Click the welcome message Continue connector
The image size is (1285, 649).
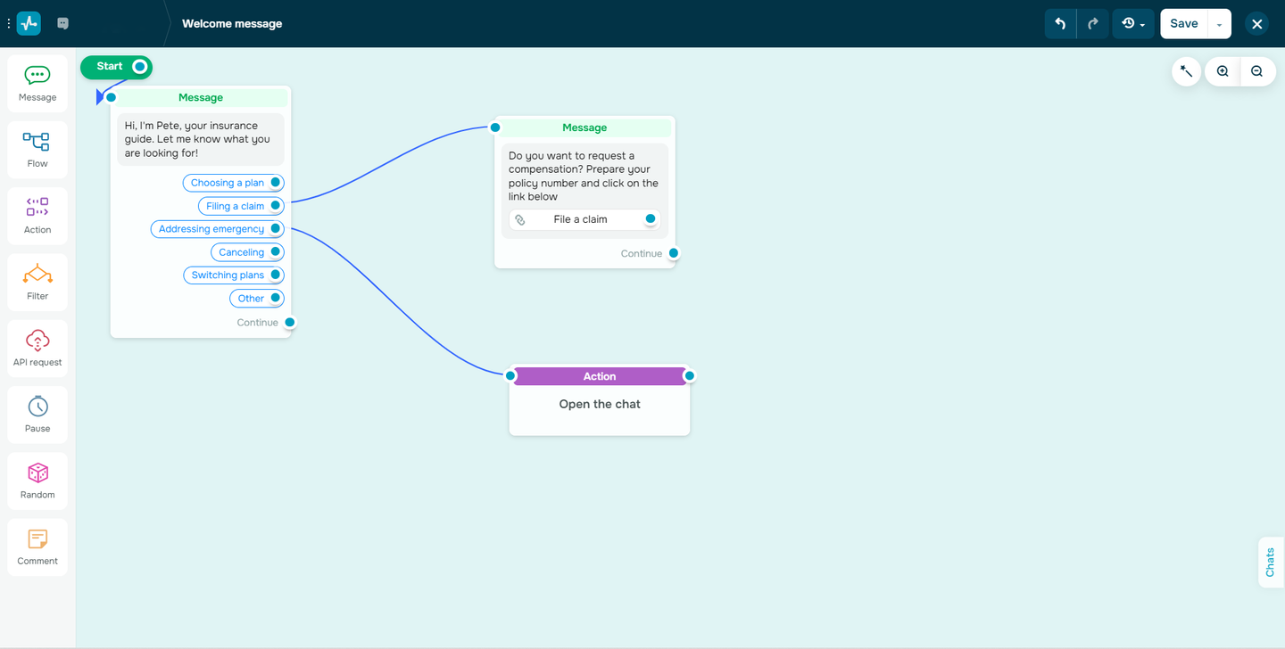(x=290, y=323)
